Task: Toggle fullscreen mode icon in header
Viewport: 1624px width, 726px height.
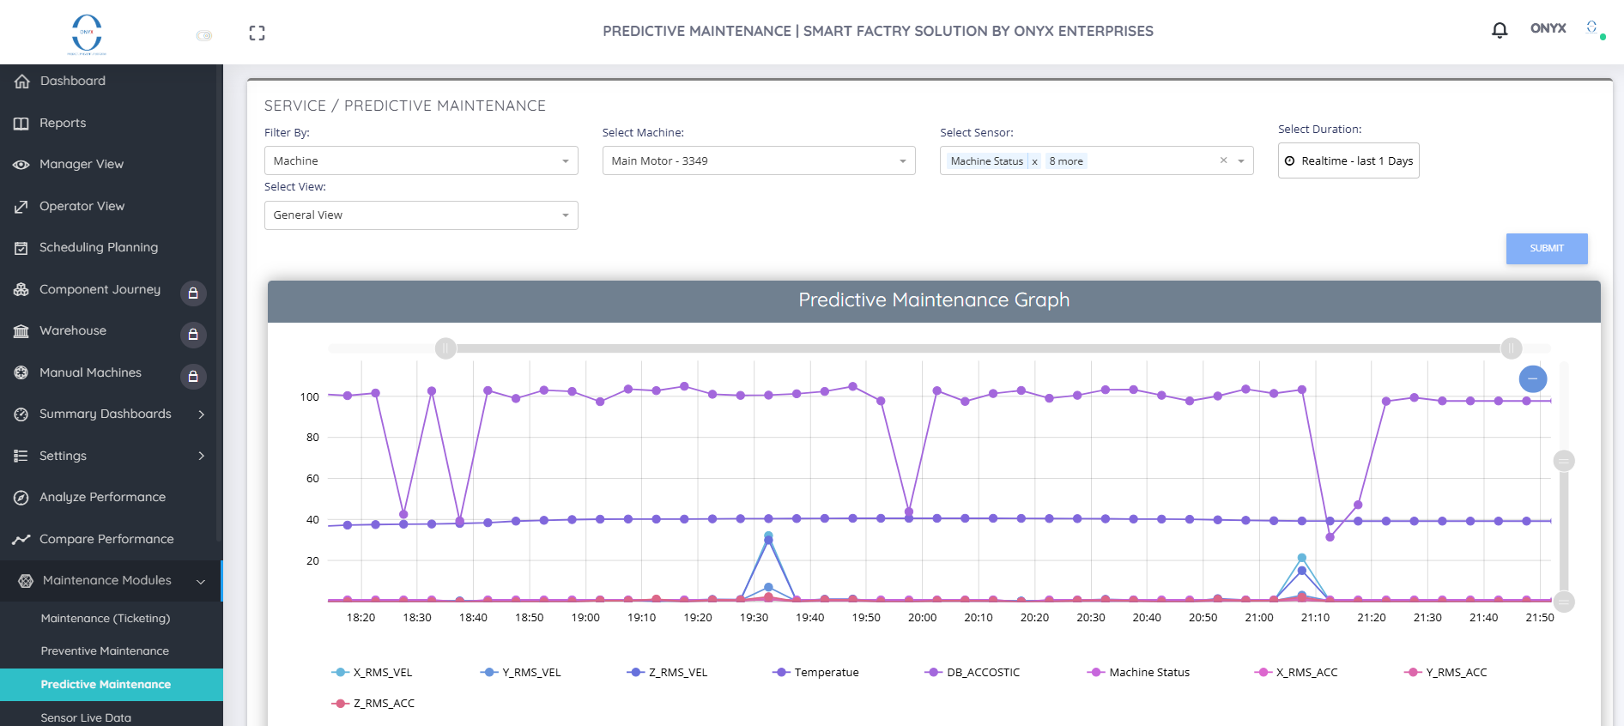Action: tap(257, 33)
